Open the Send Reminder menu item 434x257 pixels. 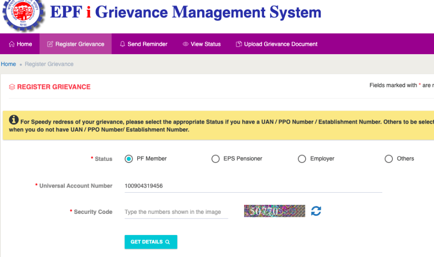click(x=143, y=44)
